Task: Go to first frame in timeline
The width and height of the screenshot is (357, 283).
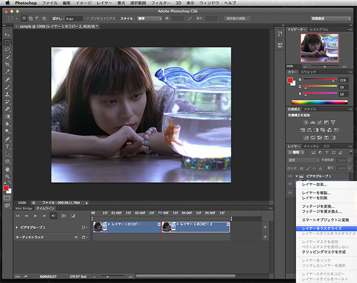Action: (17, 215)
